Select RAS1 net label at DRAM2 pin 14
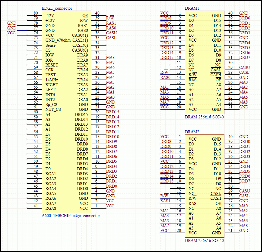The image size is (262, 252). coord(165,201)
